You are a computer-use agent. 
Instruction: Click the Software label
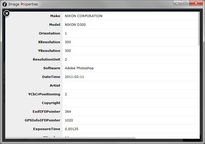pos(51,68)
